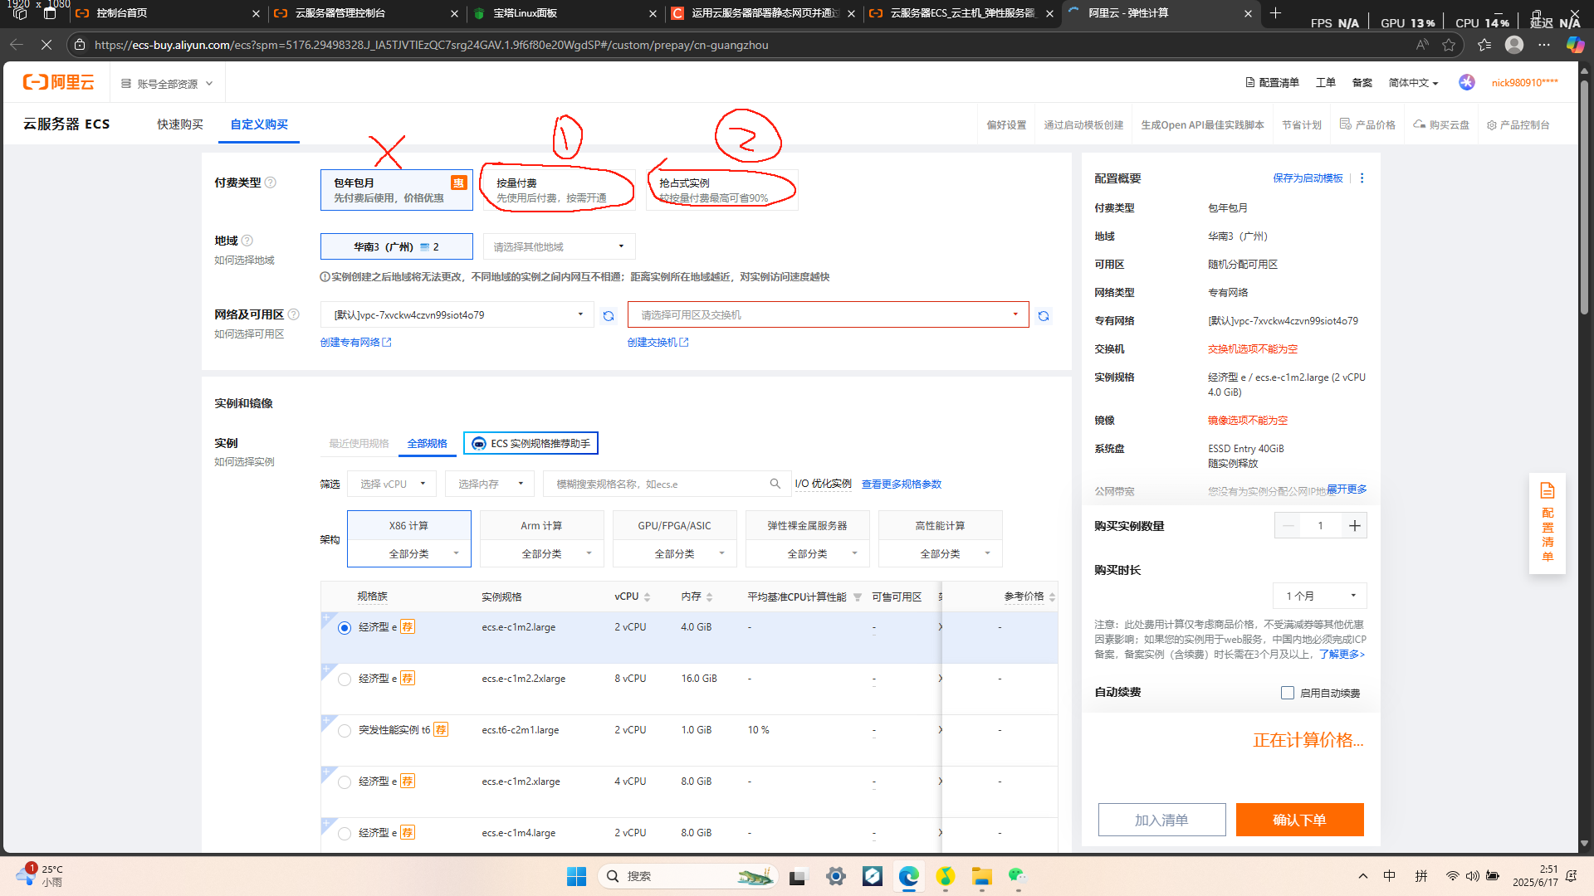Select the ecs.e-c1m4.large instance radio
Viewport: 1594px width, 896px height.
point(345,834)
